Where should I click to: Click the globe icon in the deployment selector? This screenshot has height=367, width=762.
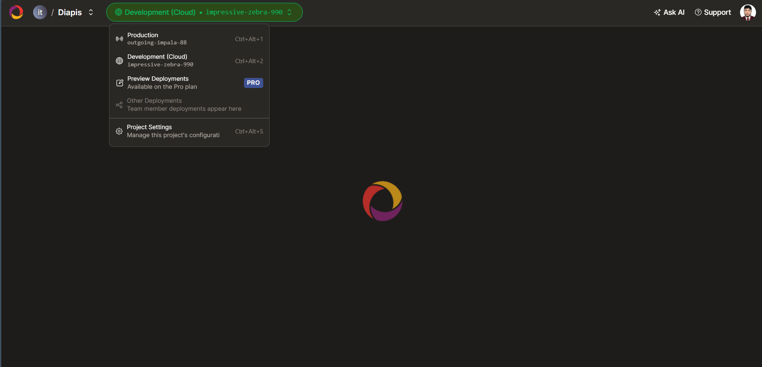pyautogui.click(x=119, y=12)
